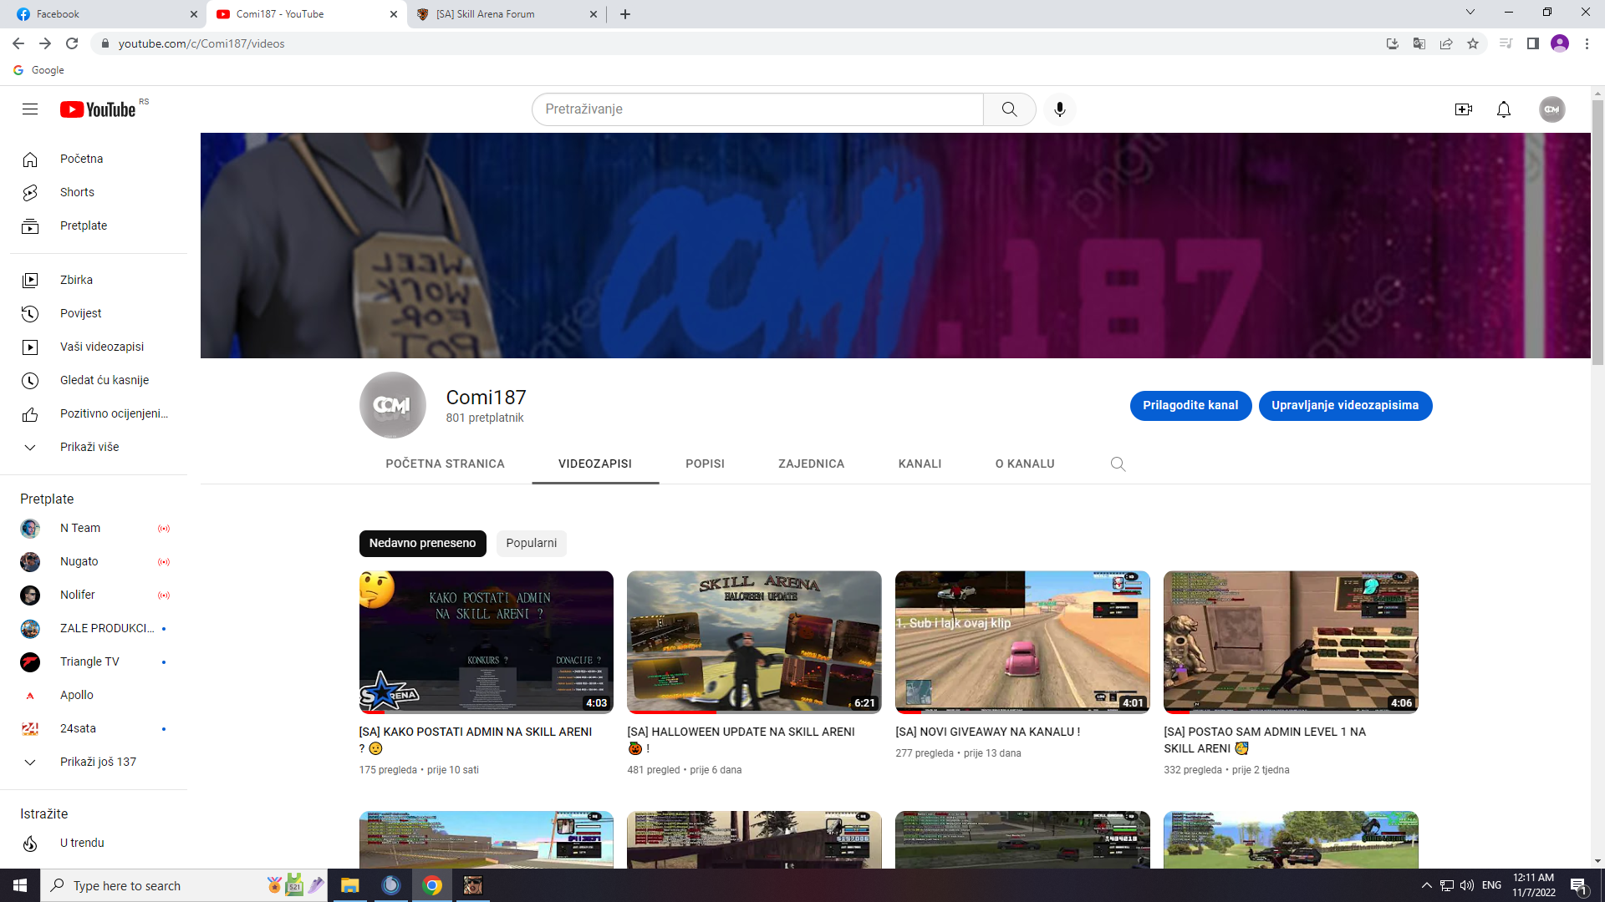Open the Chrome tab search dropdown arrow
This screenshot has height=902, width=1605.
[x=1470, y=13]
